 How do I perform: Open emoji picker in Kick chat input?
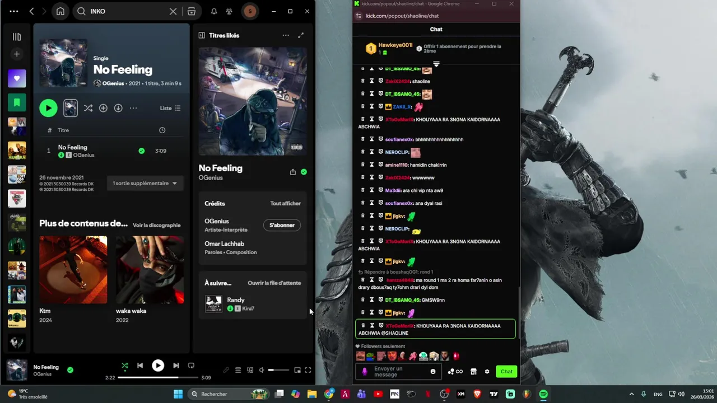coord(433,372)
